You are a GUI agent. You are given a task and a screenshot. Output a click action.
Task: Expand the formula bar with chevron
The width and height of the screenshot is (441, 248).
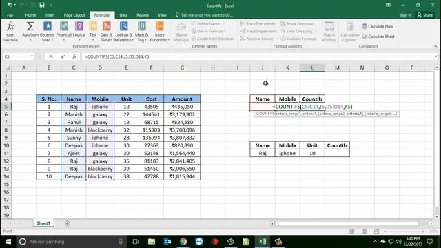click(x=435, y=56)
